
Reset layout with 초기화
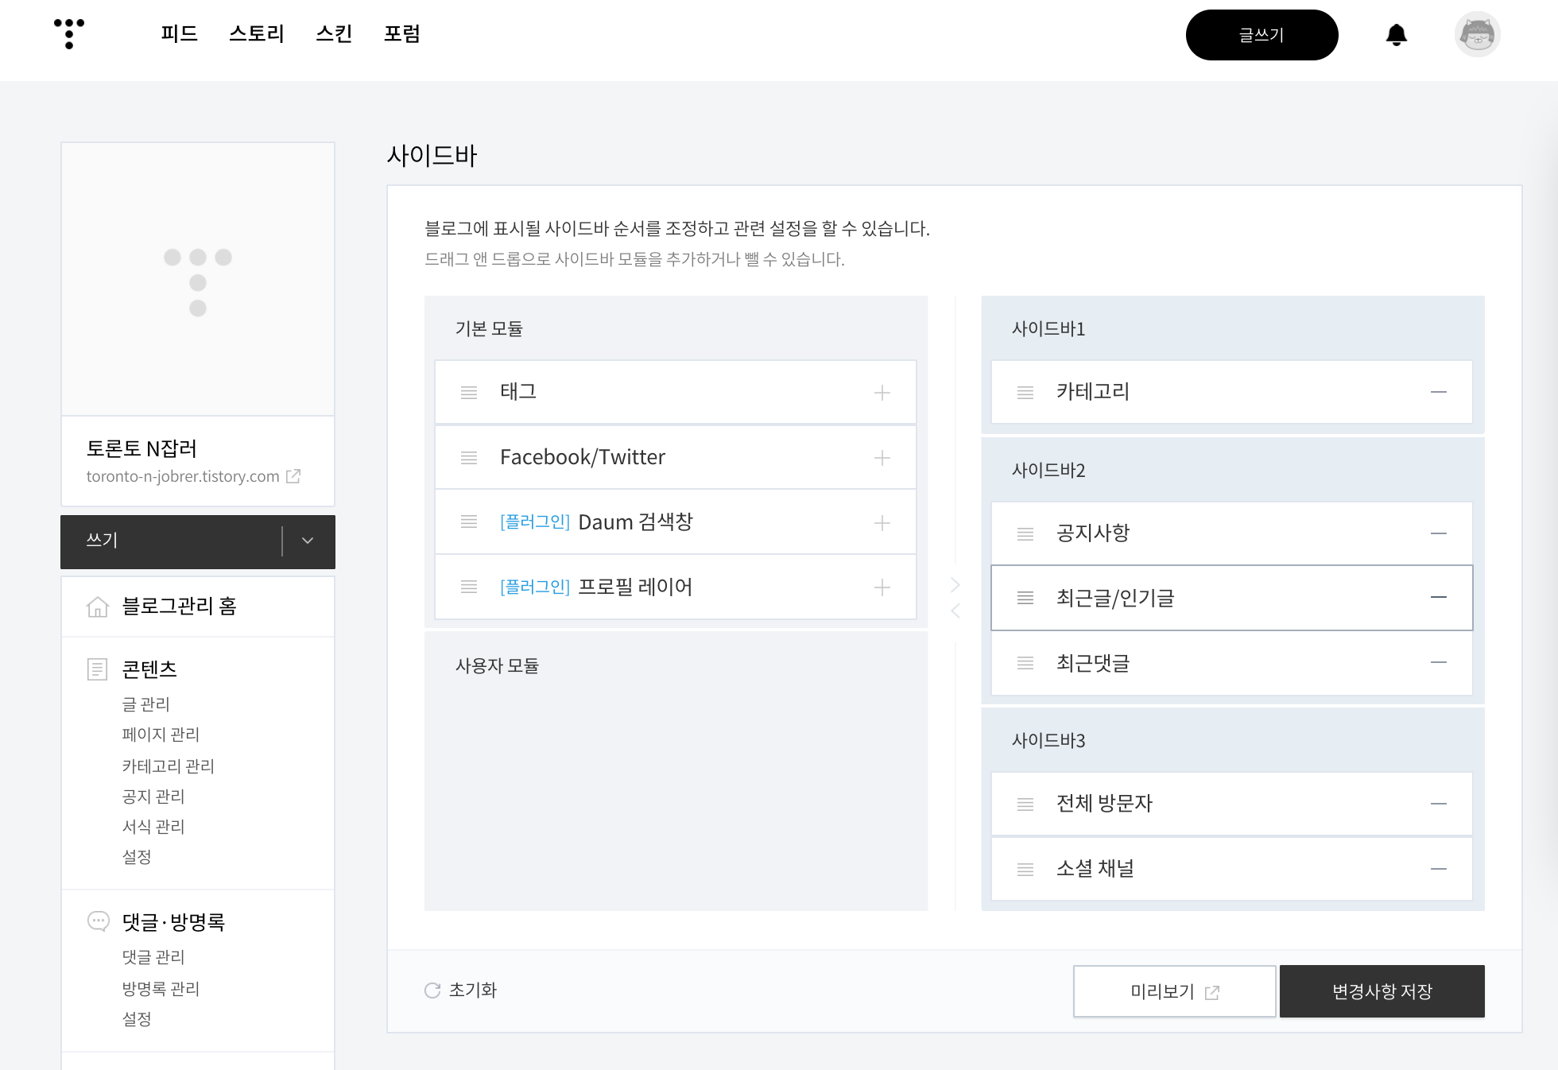461,991
